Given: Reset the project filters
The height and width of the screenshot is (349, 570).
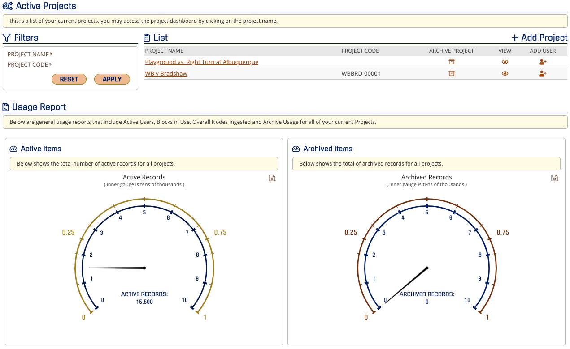Looking at the screenshot, I should (x=69, y=79).
